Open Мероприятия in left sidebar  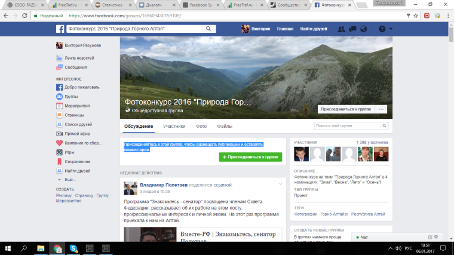[x=76, y=105]
